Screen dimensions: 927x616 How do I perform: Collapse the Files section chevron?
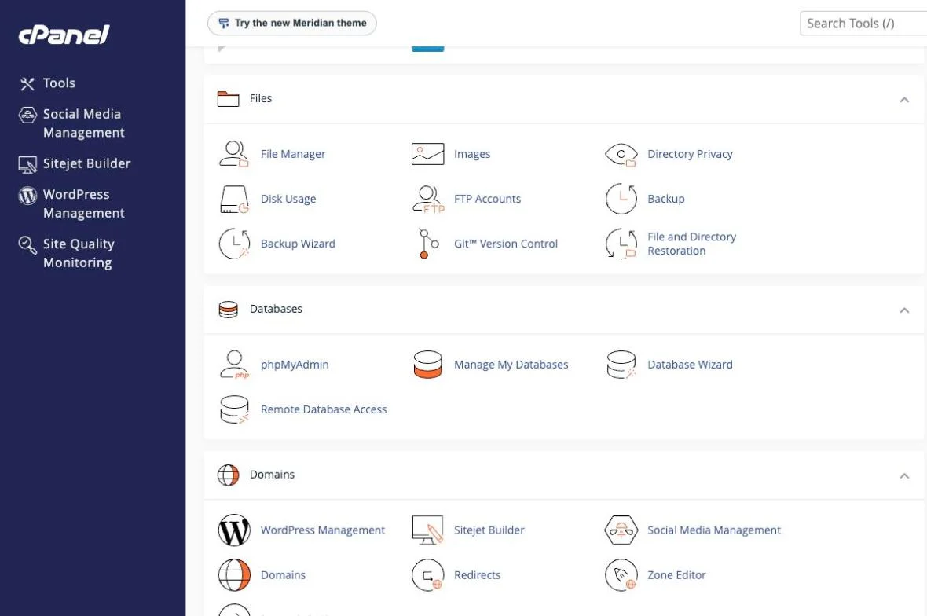click(904, 99)
